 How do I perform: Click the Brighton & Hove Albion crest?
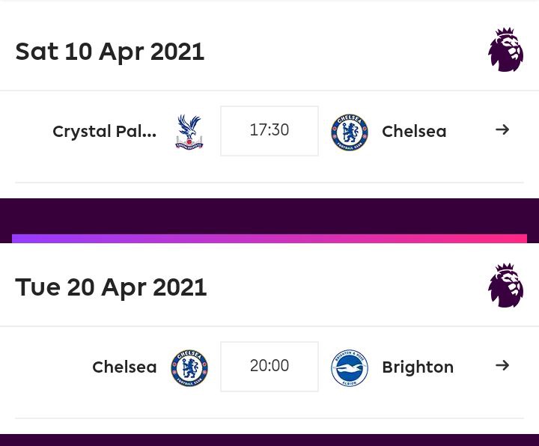pos(350,367)
